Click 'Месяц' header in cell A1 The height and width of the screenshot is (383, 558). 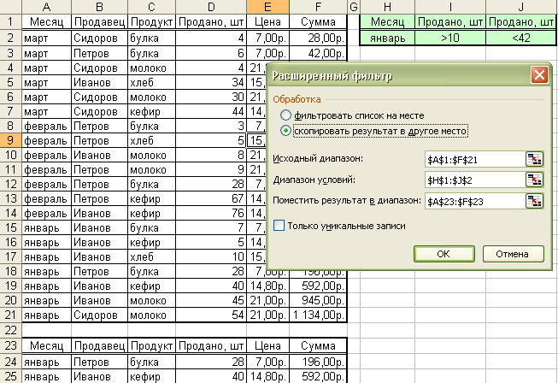pyautogui.click(x=46, y=21)
